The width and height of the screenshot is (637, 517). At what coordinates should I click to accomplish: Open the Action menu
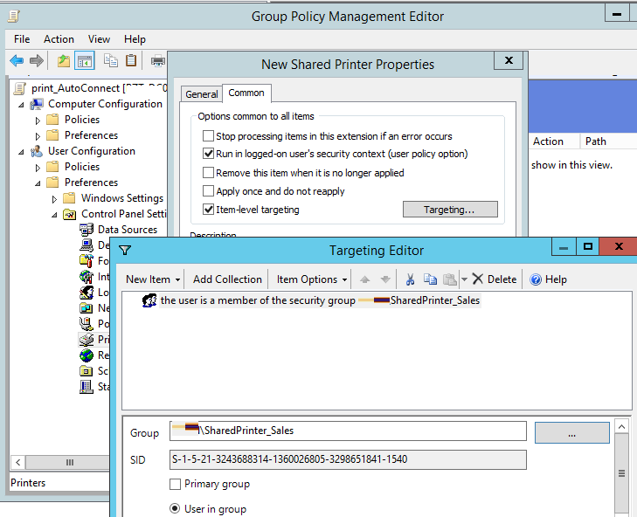59,39
